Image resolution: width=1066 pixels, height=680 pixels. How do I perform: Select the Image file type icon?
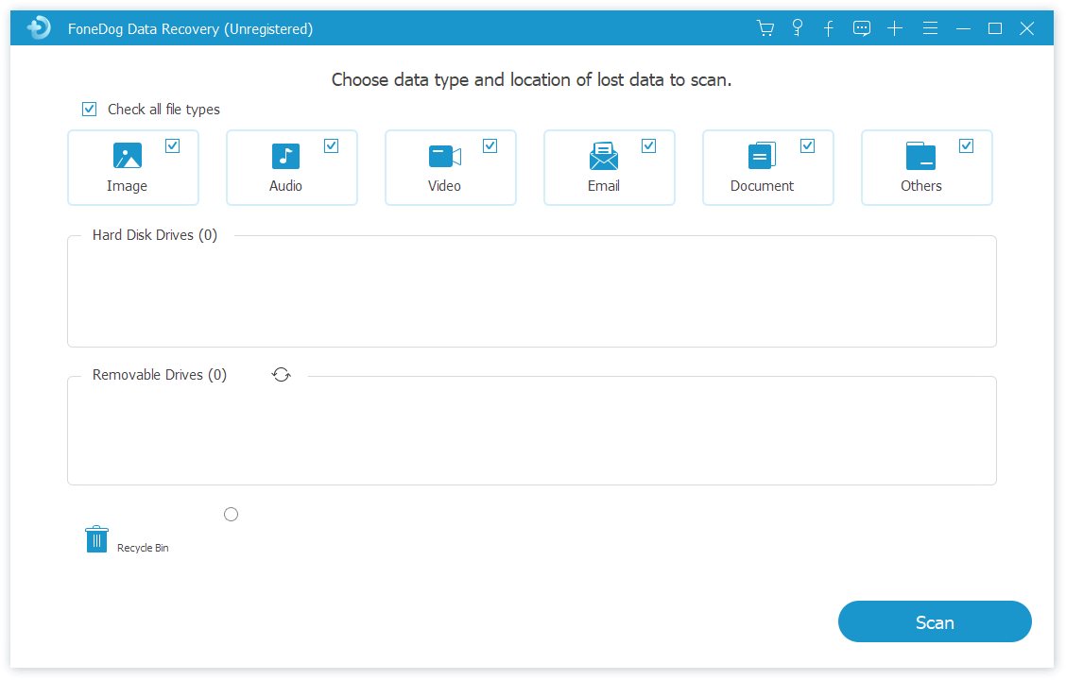pos(126,154)
